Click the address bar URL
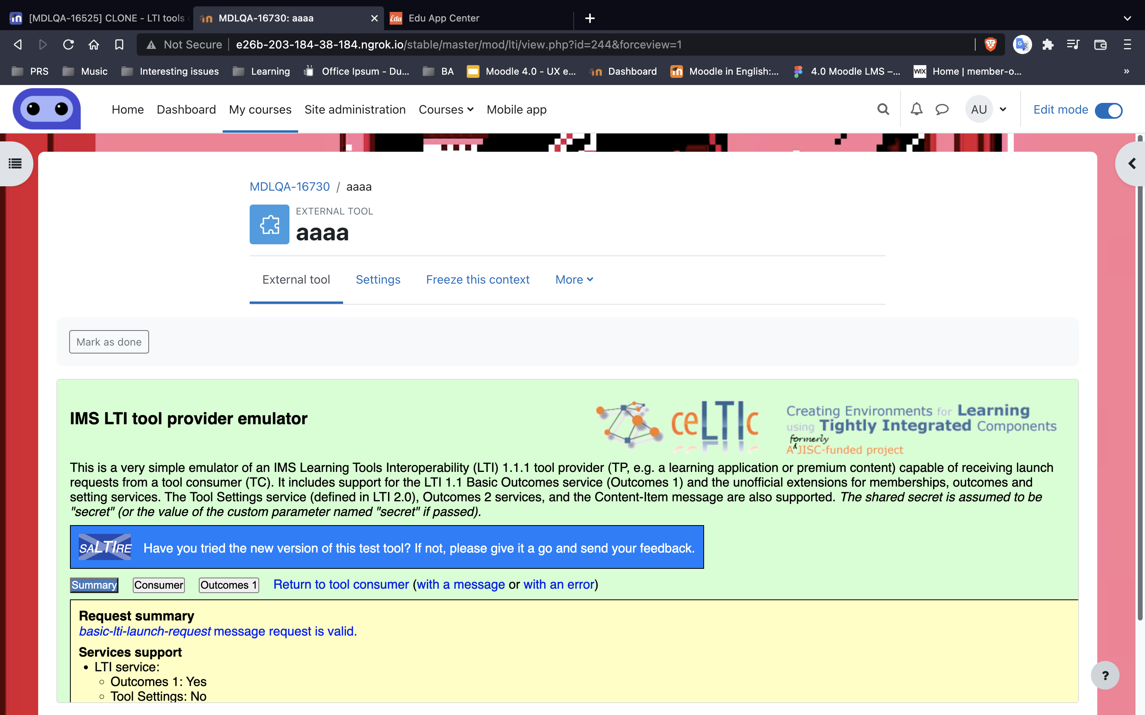The image size is (1145, 715). pyautogui.click(x=459, y=44)
